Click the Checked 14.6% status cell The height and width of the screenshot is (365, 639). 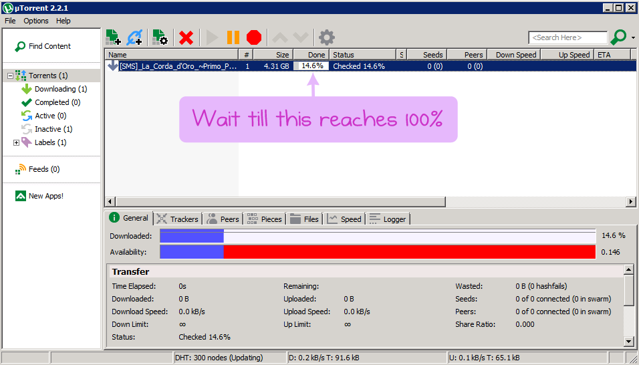click(359, 66)
